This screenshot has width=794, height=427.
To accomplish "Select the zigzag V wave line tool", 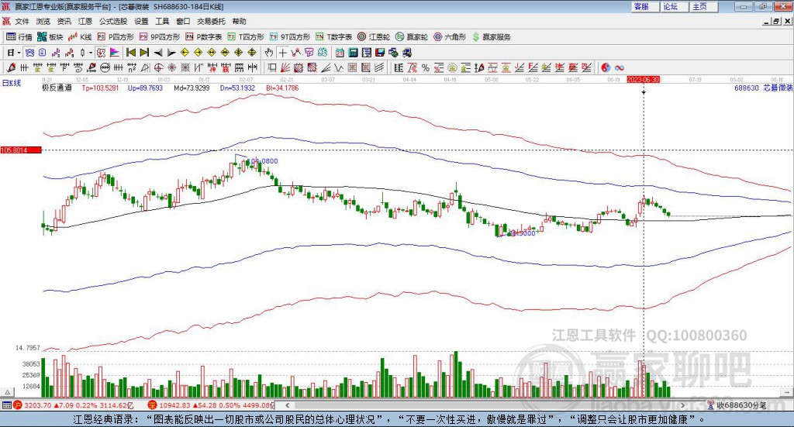I will click(x=339, y=67).
